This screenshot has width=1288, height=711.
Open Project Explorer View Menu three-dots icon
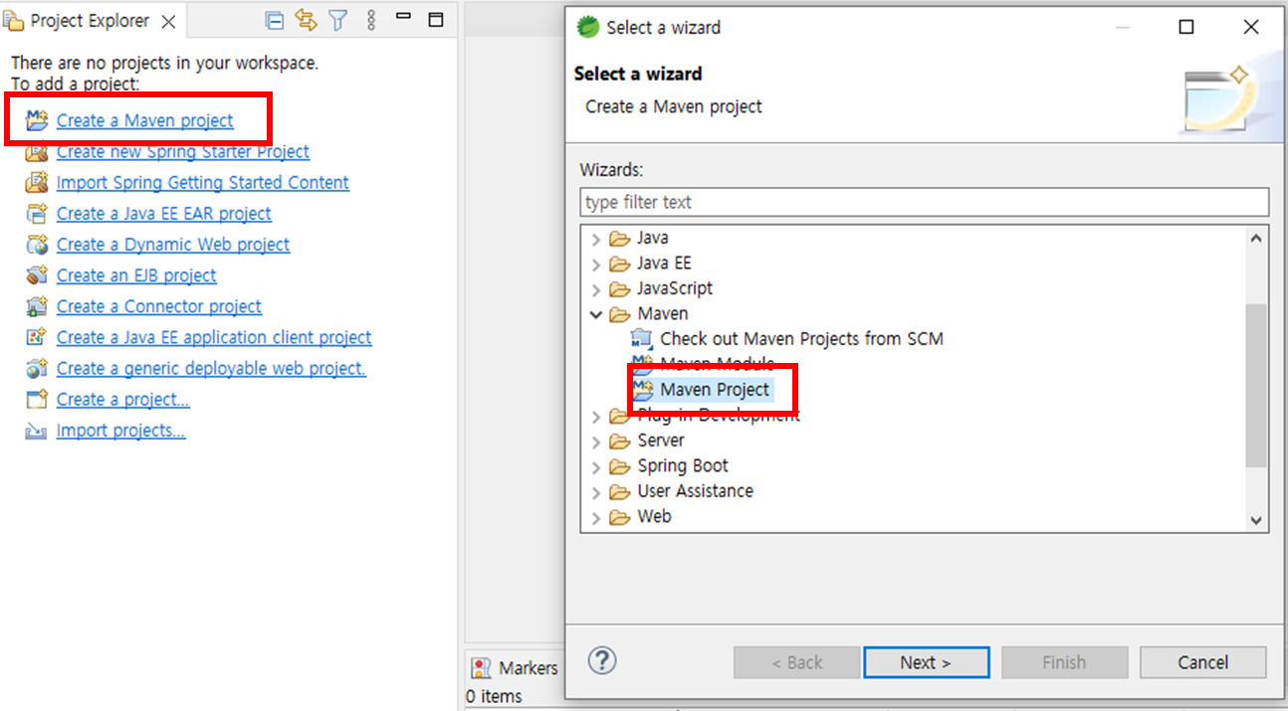click(x=370, y=20)
